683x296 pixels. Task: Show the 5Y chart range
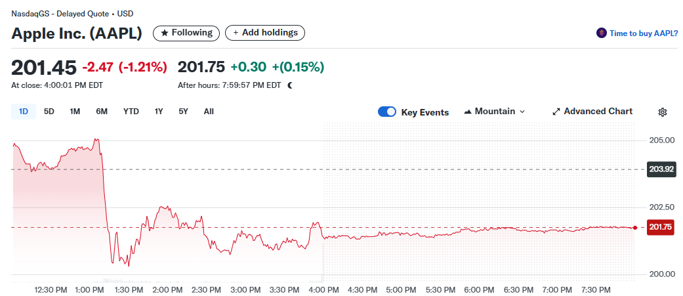[x=184, y=112]
